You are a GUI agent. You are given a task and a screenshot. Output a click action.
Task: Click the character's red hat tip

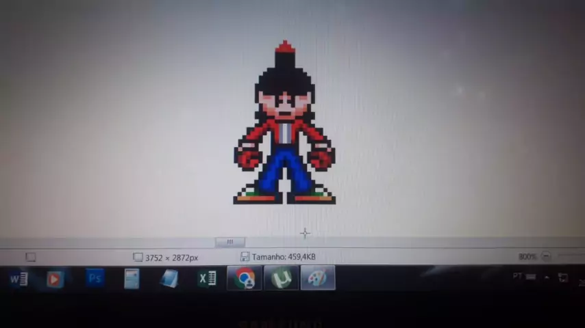click(x=284, y=48)
